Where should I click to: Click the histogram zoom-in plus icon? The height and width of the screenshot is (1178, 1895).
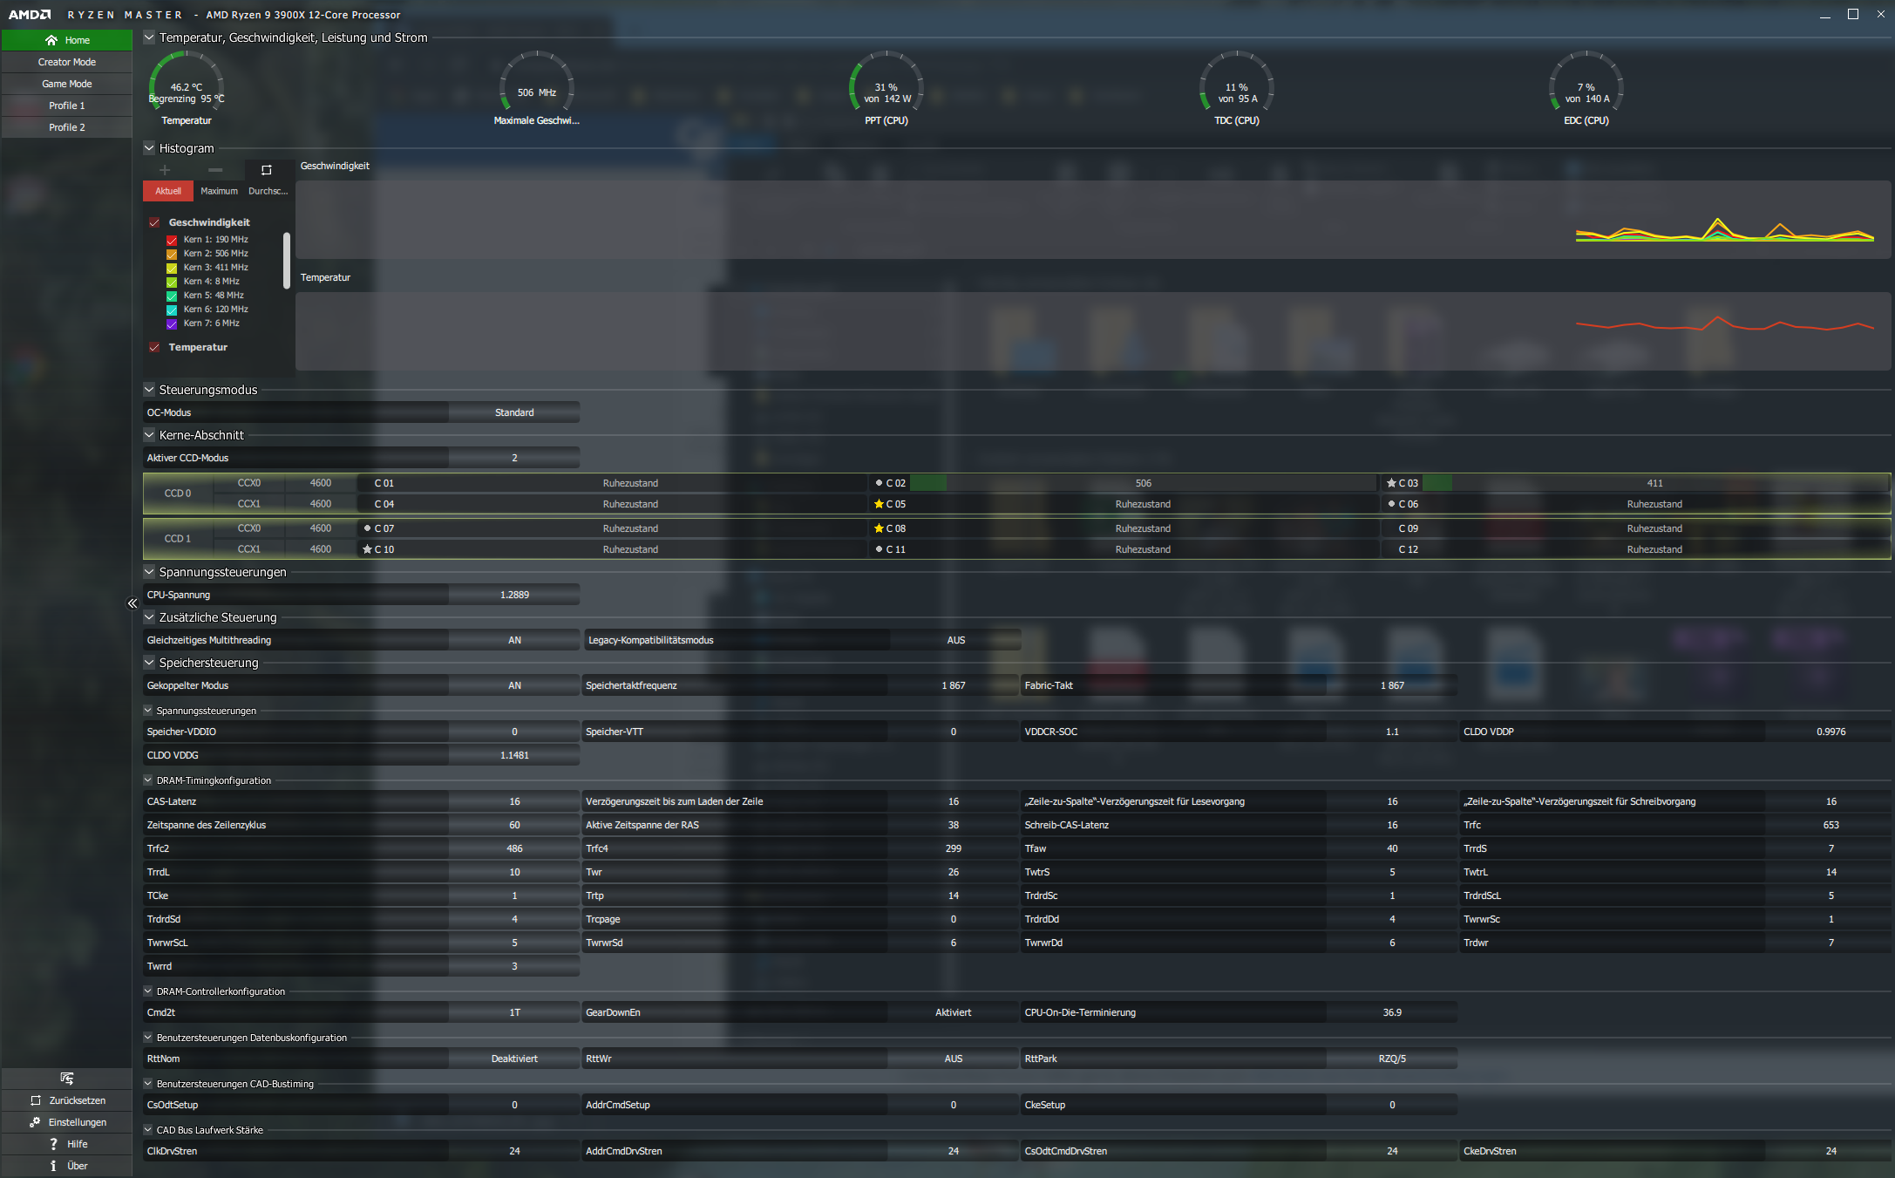click(165, 170)
